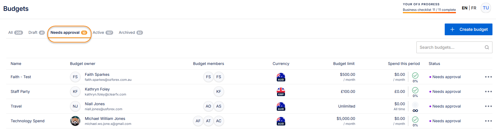Open the TU user avatar menu

(486, 8)
